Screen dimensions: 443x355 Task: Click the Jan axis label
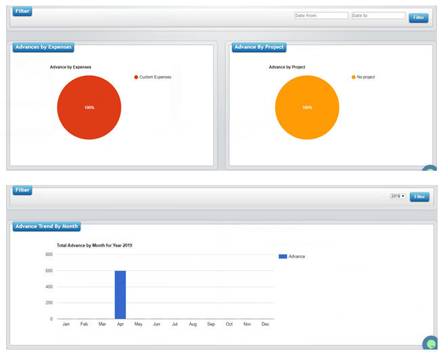(66, 325)
